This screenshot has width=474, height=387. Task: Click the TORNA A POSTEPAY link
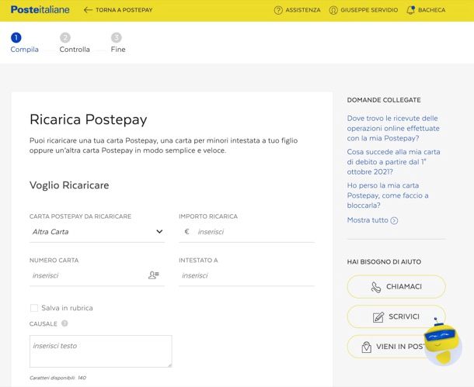click(124, 10)
